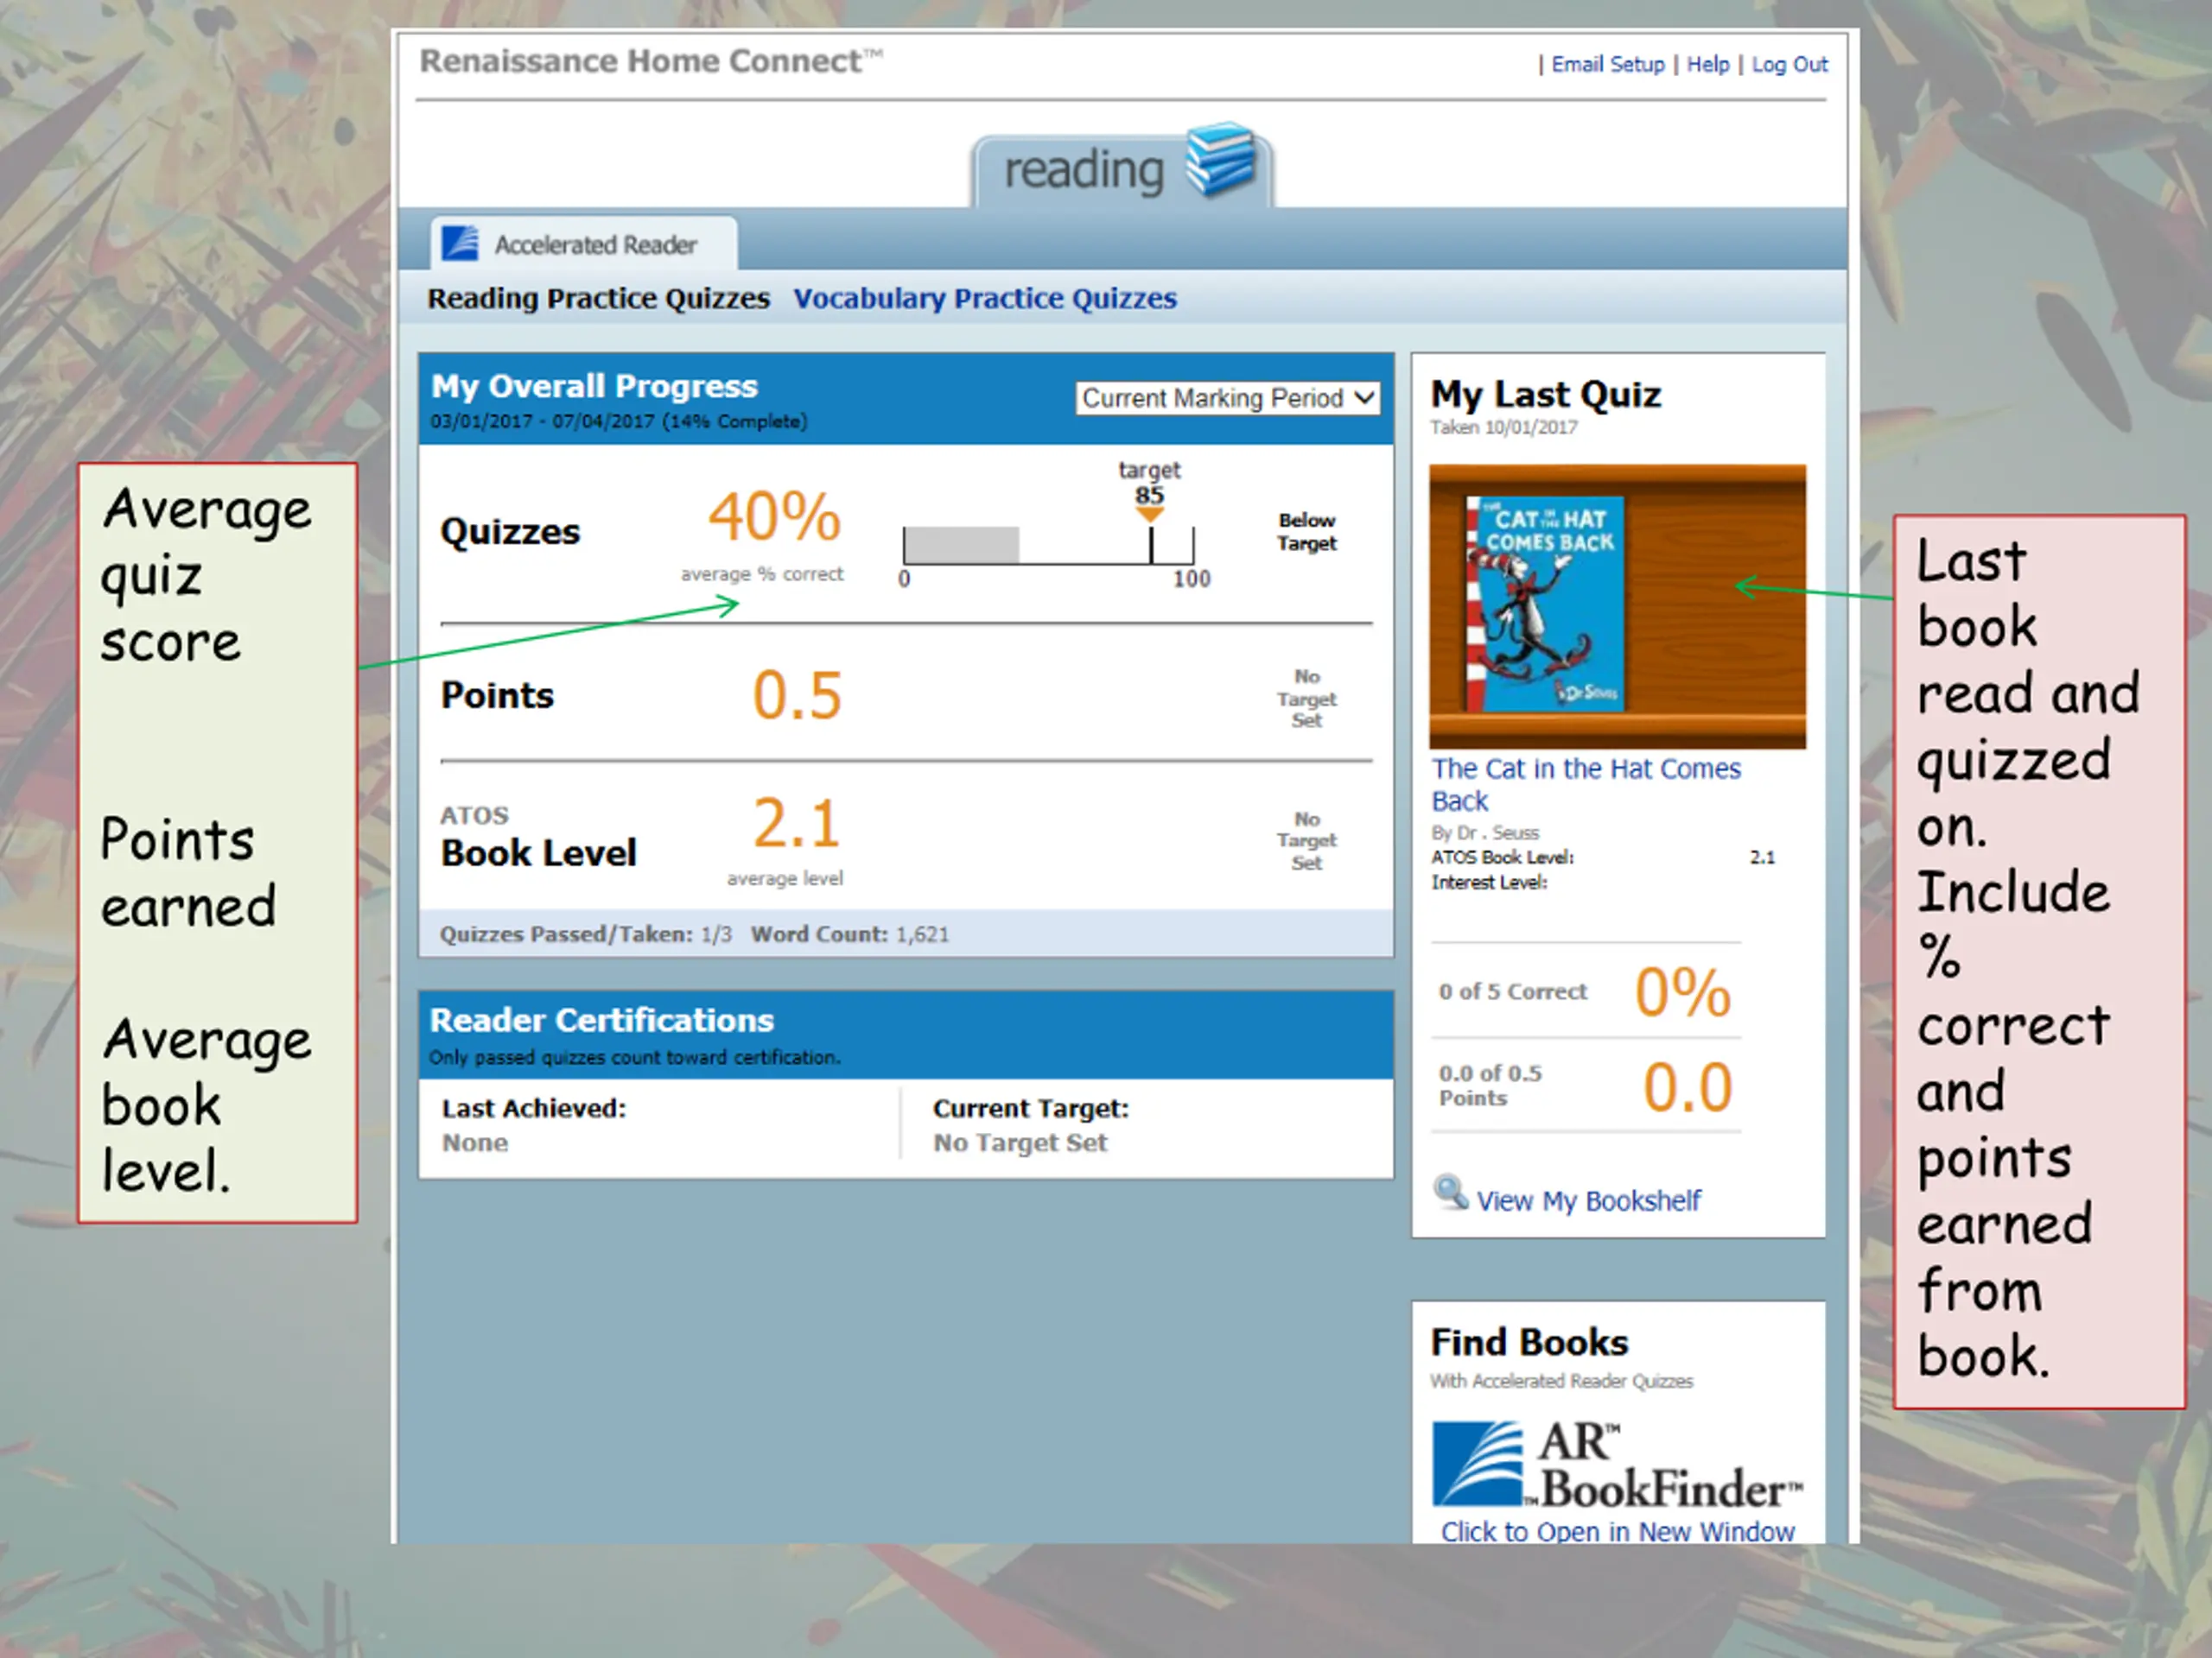Click the ATOS Book Level: 2.1 line
The height and width of the screenshot is (1658, 2212).
(x=1603, y=857)
